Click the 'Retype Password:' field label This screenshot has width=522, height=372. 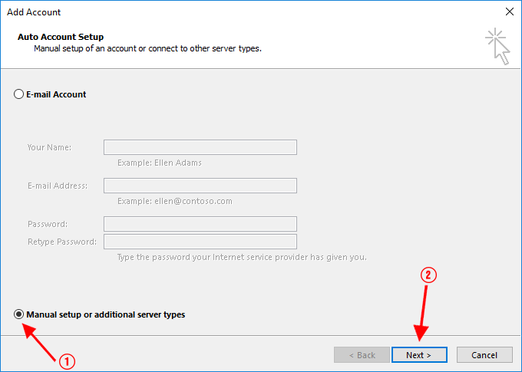point(62,242)
